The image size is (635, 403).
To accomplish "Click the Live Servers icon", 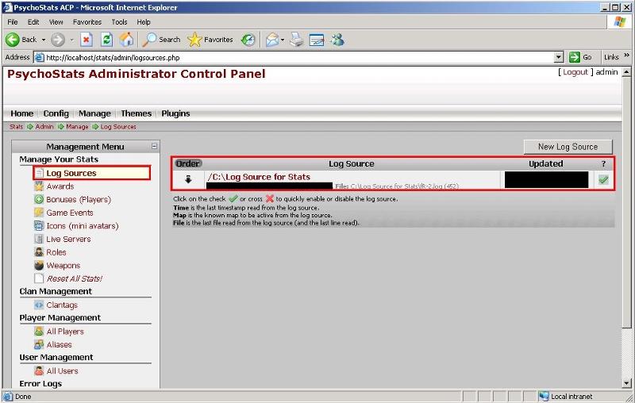I will pyautogui.click(x=39, y=239).
